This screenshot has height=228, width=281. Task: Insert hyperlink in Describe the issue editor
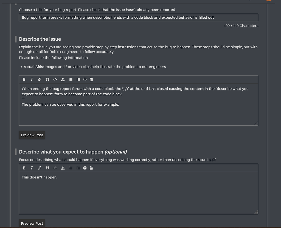(x=40, y=80)
